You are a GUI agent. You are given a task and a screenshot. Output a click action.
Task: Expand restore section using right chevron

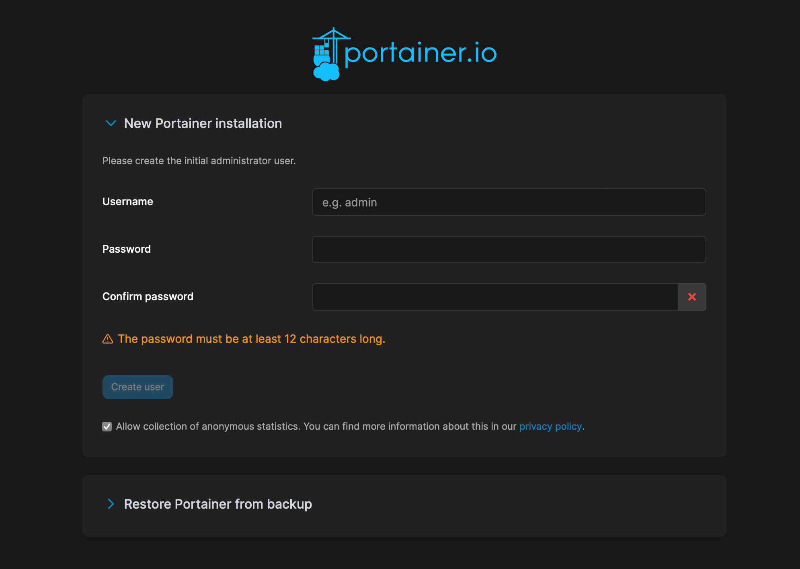(111, 504)
